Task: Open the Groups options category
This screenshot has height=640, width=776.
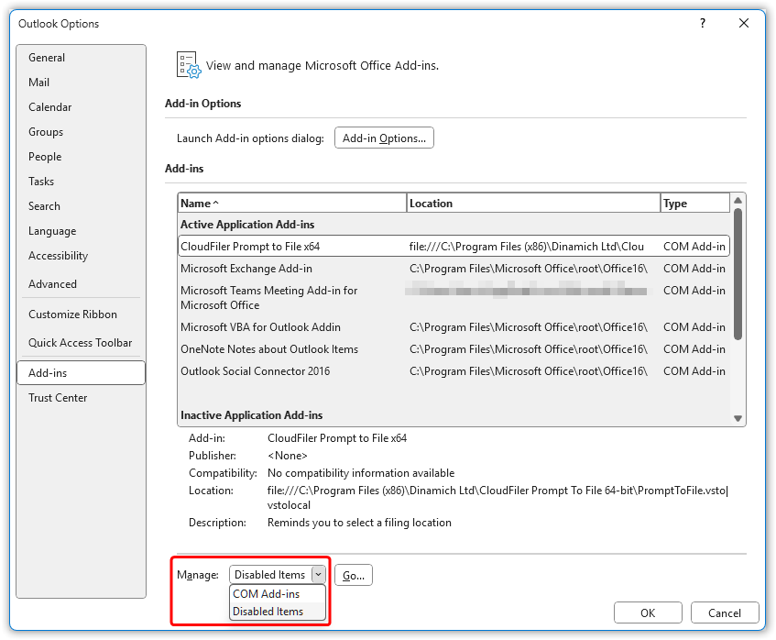Action: coord(82,132)
